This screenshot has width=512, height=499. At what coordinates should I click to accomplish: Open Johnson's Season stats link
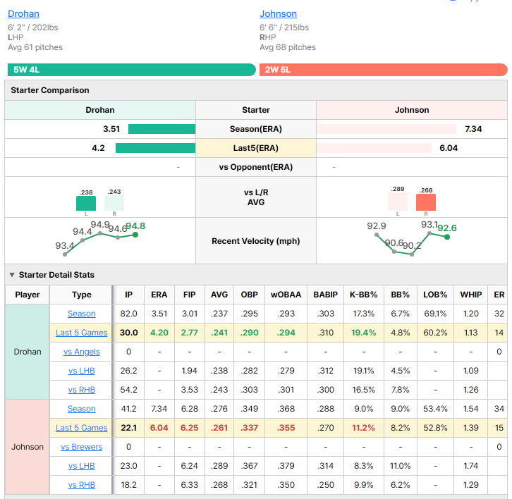coord(82,409)
